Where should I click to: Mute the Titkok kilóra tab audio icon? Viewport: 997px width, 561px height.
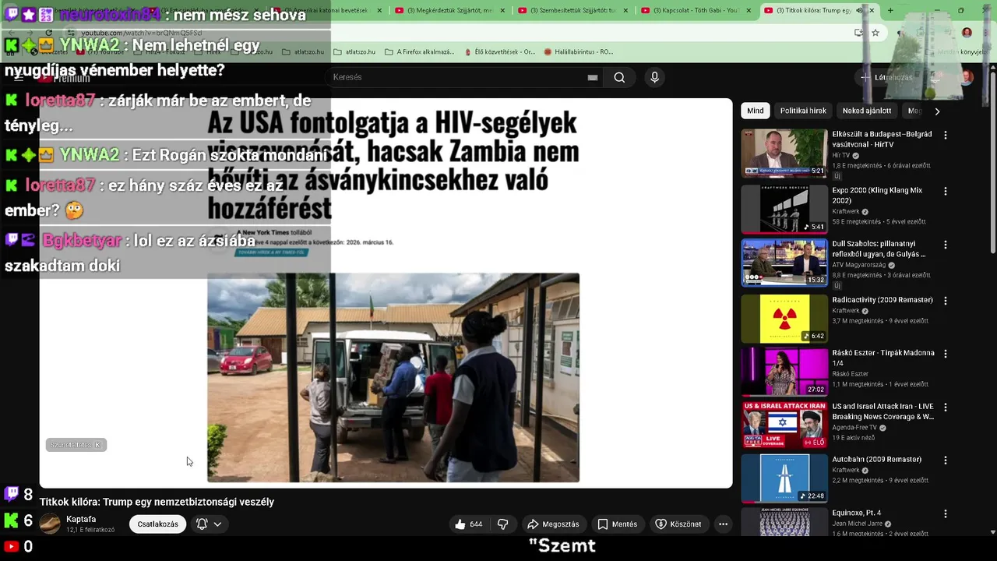click(859, 10)
